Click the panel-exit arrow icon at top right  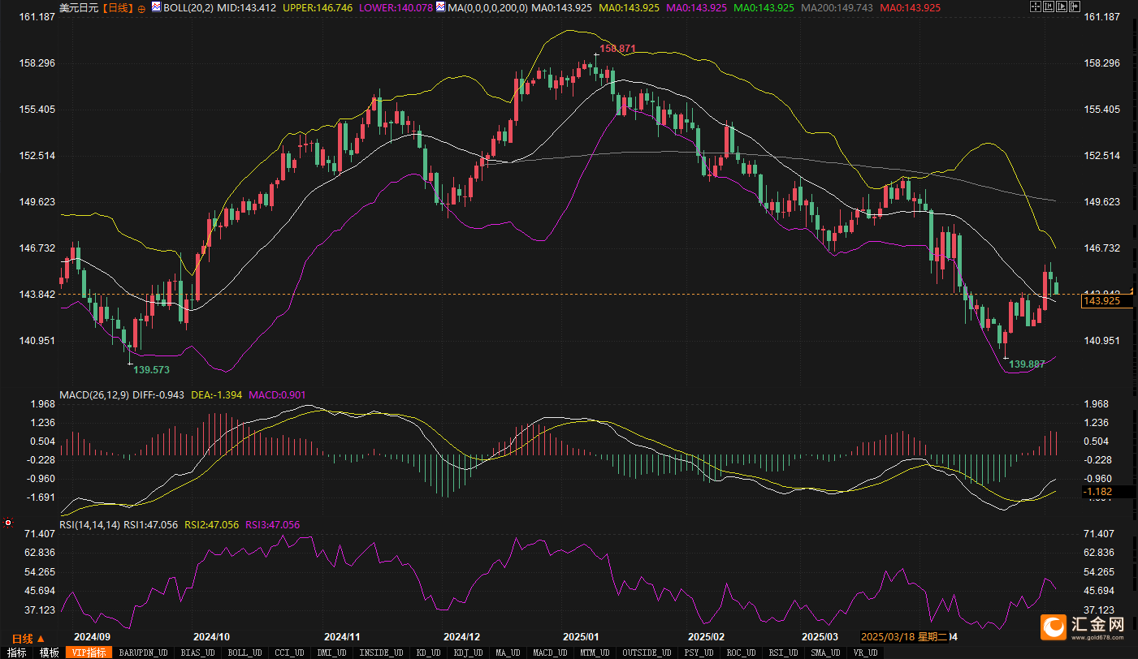click(x=1075, y=6)
